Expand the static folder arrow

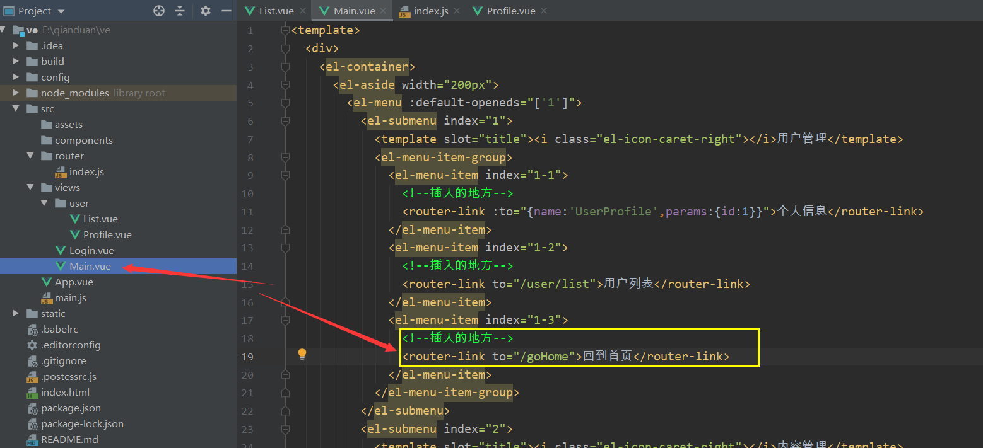(16, 313)
